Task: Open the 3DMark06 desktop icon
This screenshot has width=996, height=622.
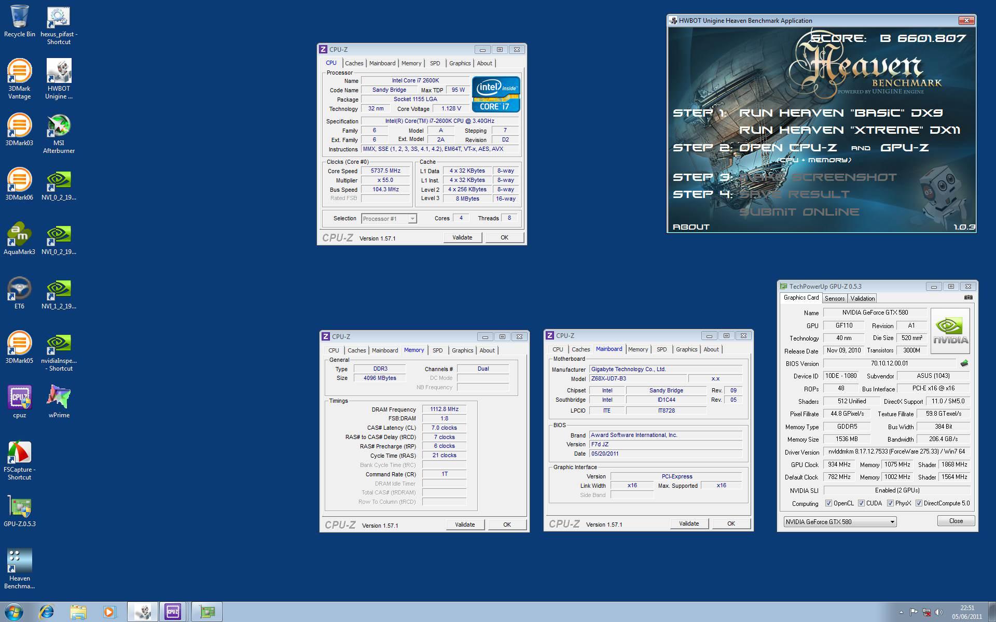Action: 19,184
